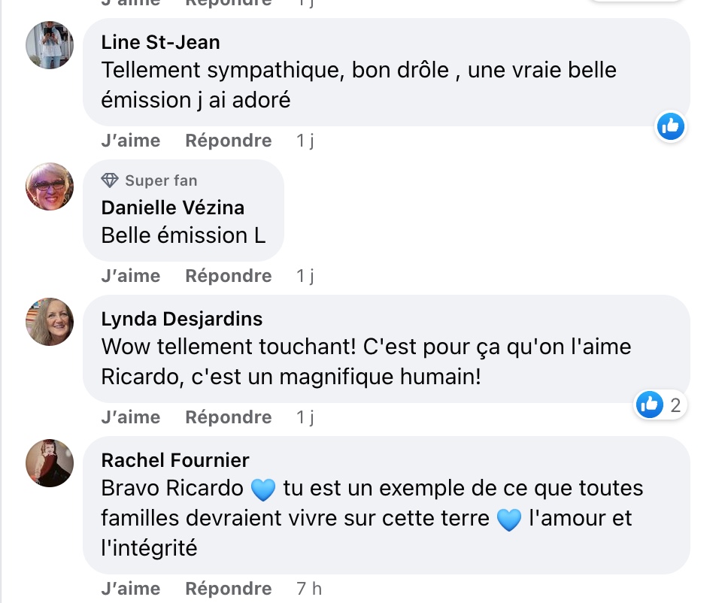
Task: Click the Line St-Jean name link
Action: pyautogui.click(x=160, y=43)
